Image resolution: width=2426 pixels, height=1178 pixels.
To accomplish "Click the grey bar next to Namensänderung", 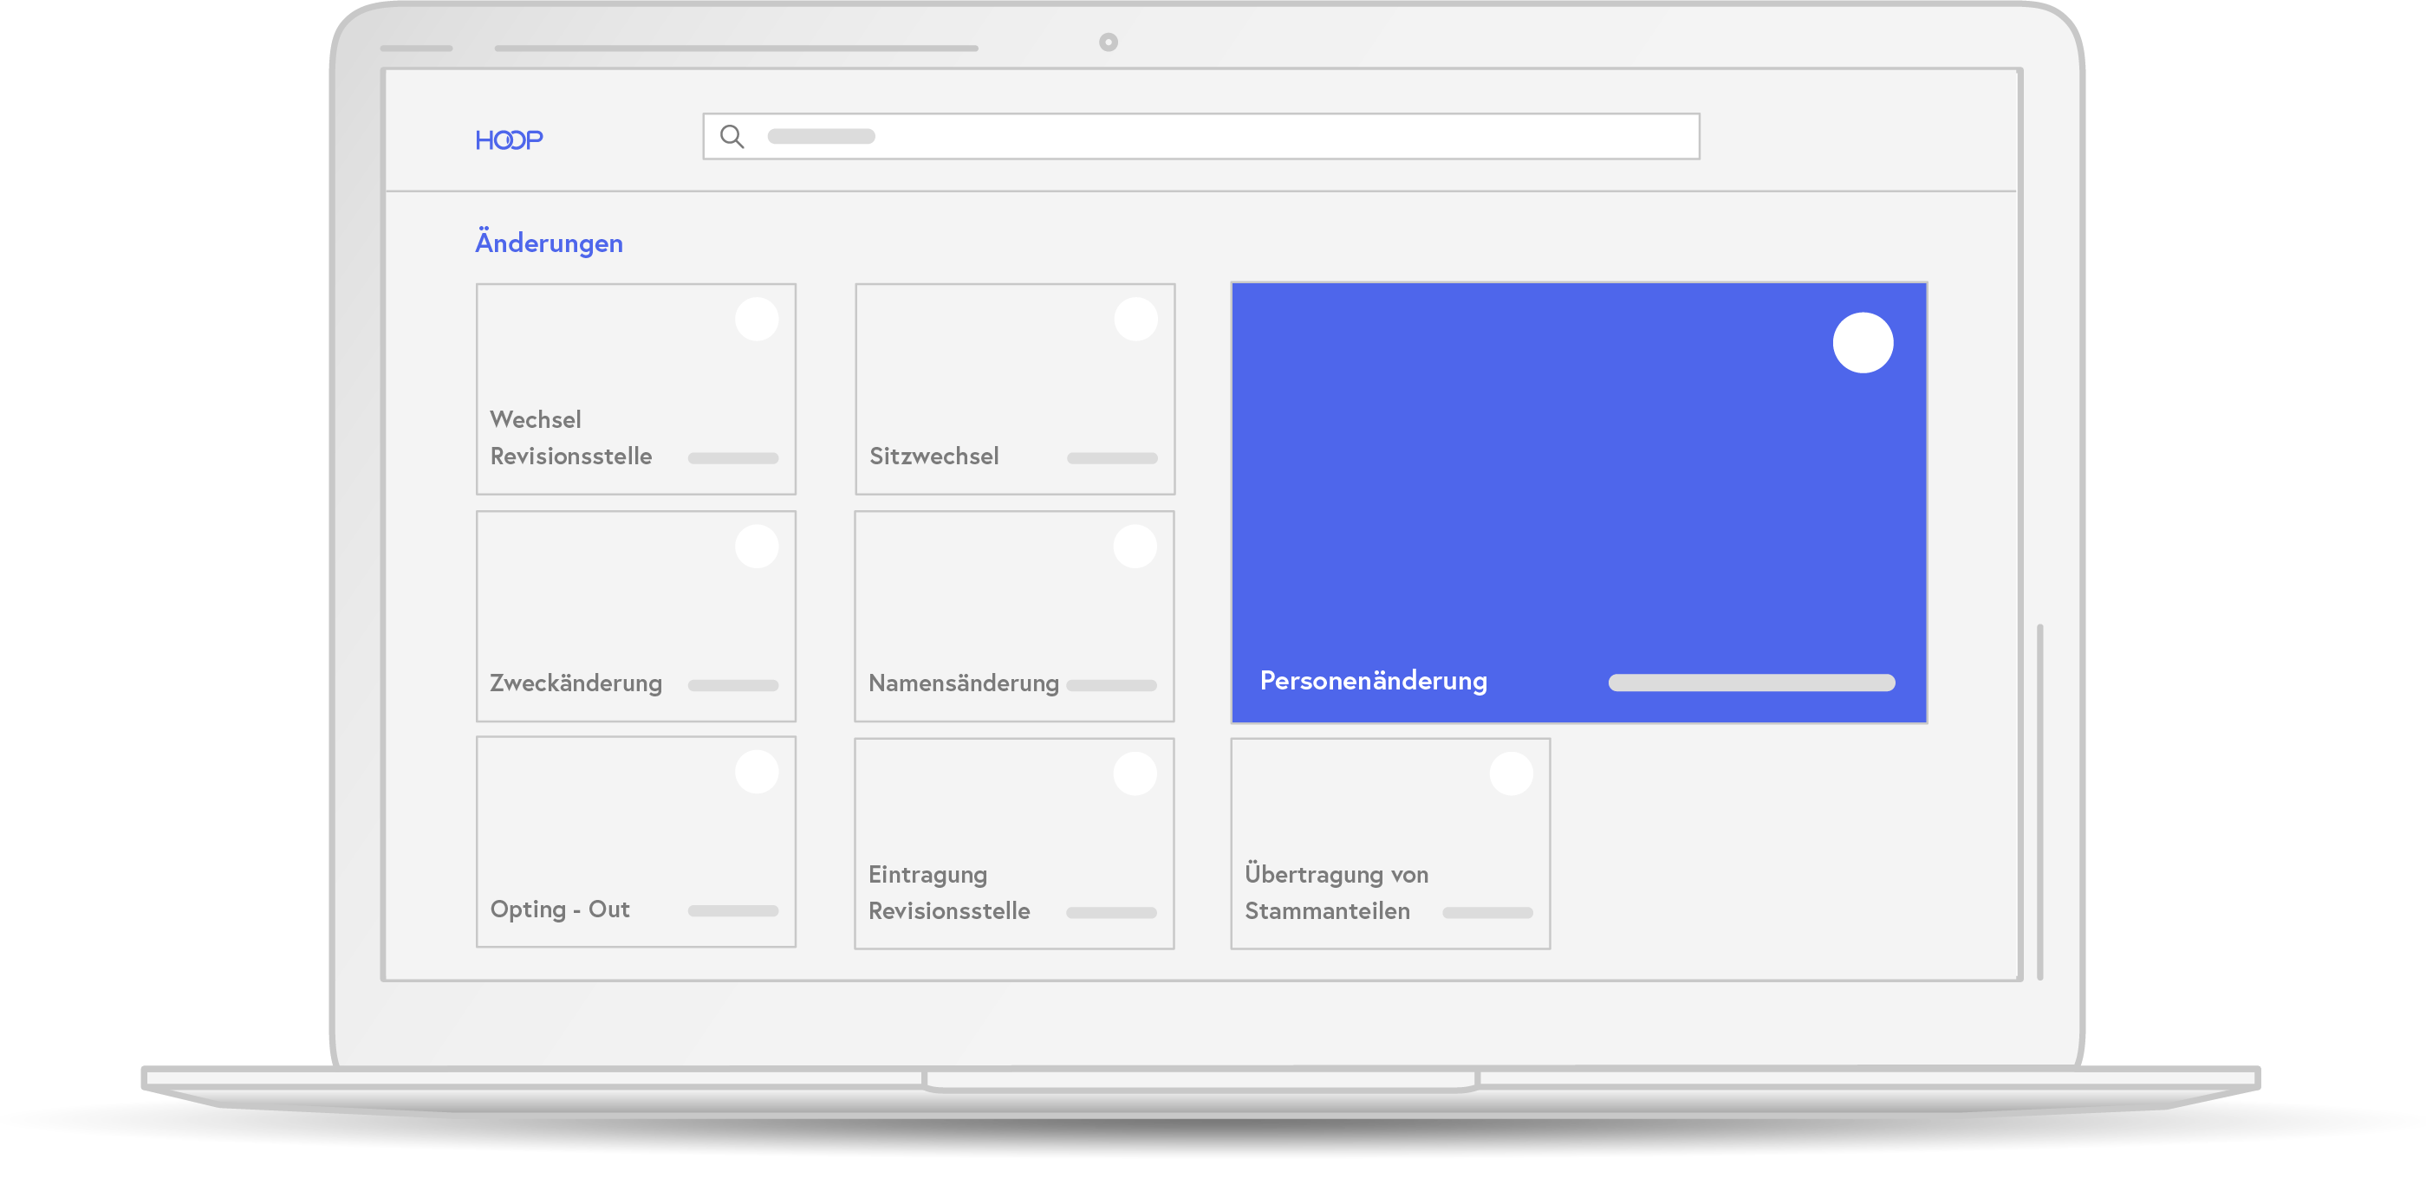I will (x=1111, y=686).
